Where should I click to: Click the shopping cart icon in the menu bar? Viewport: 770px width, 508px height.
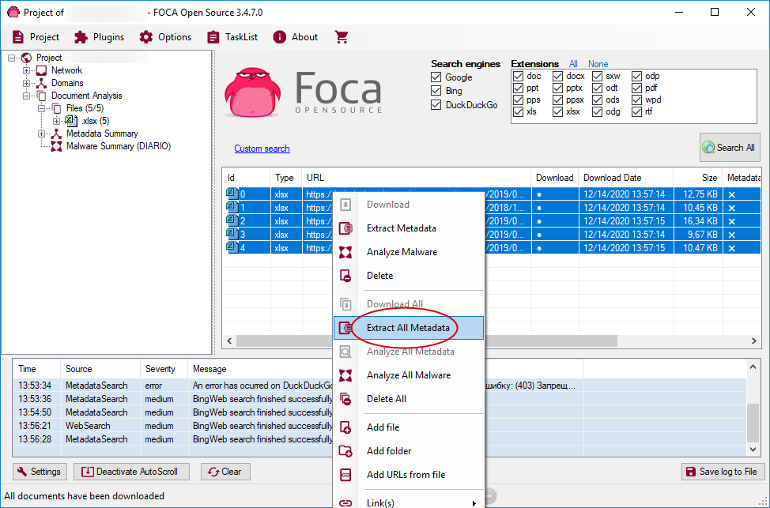(x=342, y=37)
